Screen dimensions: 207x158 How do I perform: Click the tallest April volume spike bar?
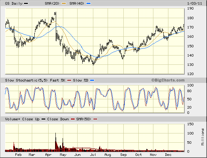coord(55,142)
